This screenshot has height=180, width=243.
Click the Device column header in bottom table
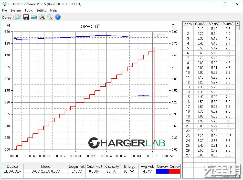tap(12, 166)
